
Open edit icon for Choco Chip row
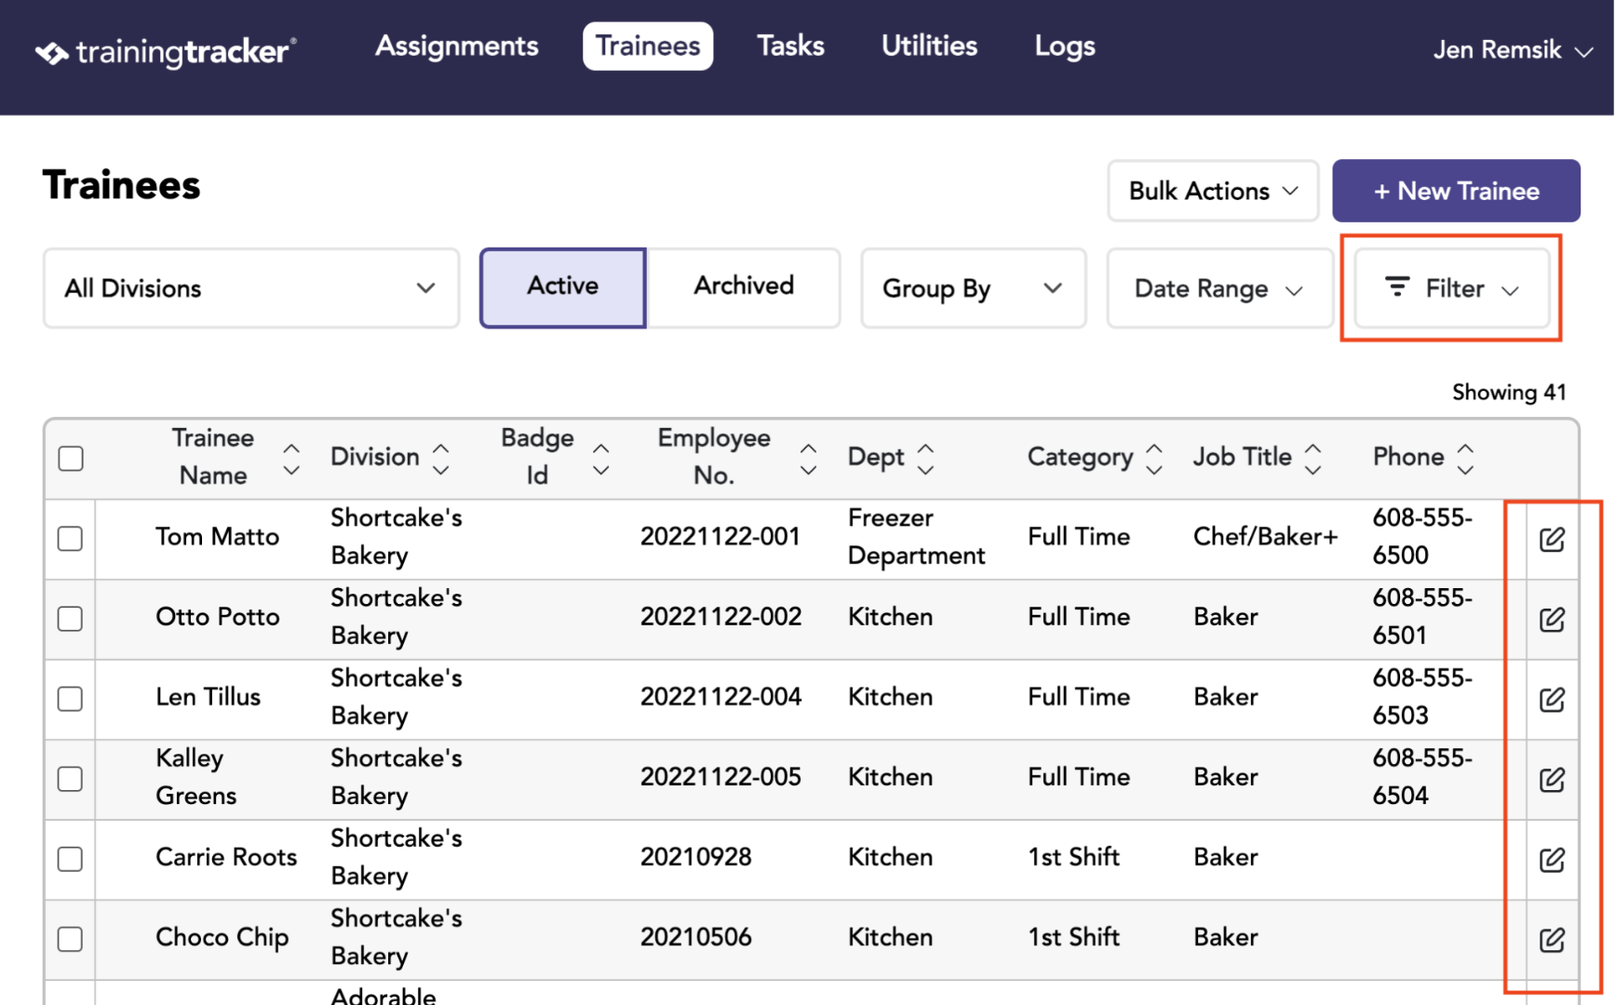(1552, 939)
